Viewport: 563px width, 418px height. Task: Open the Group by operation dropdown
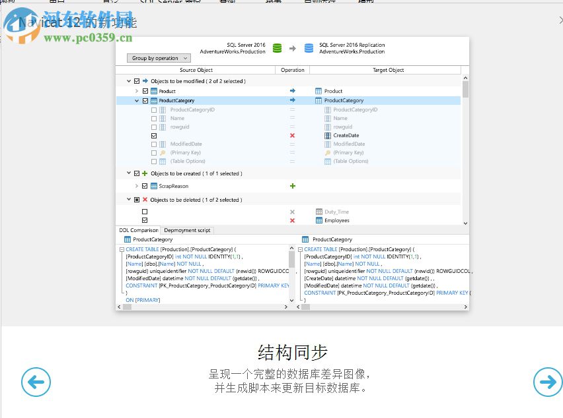(x=158, y=58)
